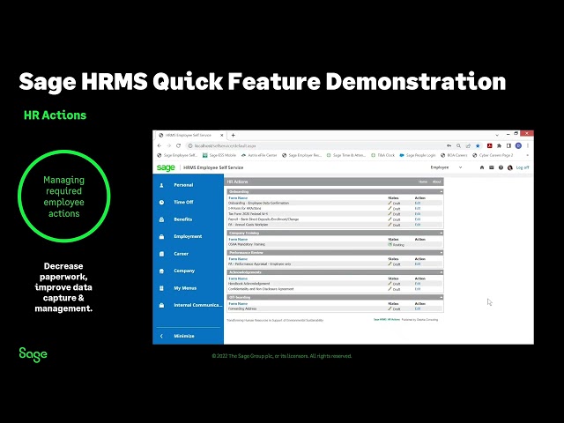The image size is (564, 423).
Task: Click the browser back arrow
Action: tap(160, 145)
